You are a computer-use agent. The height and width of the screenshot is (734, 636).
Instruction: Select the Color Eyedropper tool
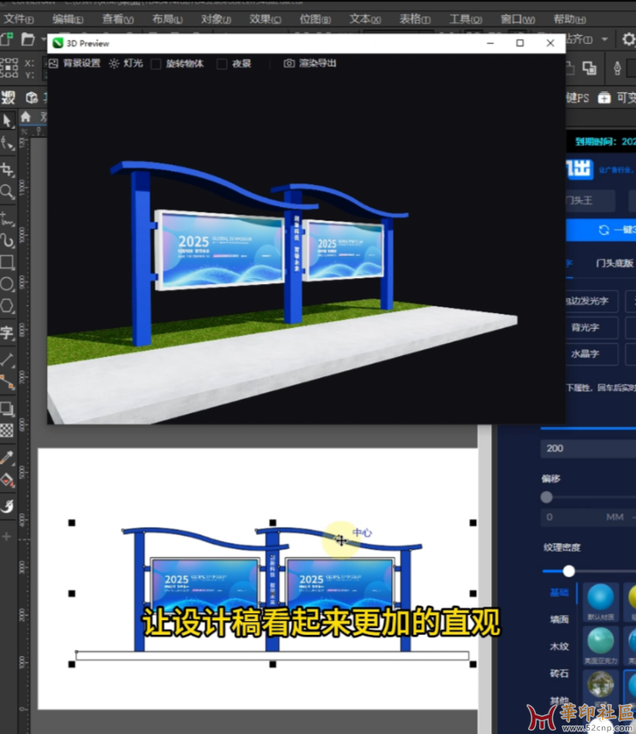[x=7, y=458]
